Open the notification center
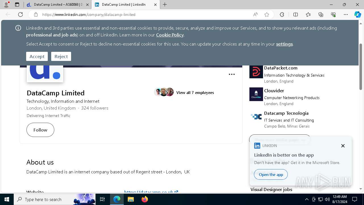The width and height of the screenshot is (364, 205). (355, 199)
